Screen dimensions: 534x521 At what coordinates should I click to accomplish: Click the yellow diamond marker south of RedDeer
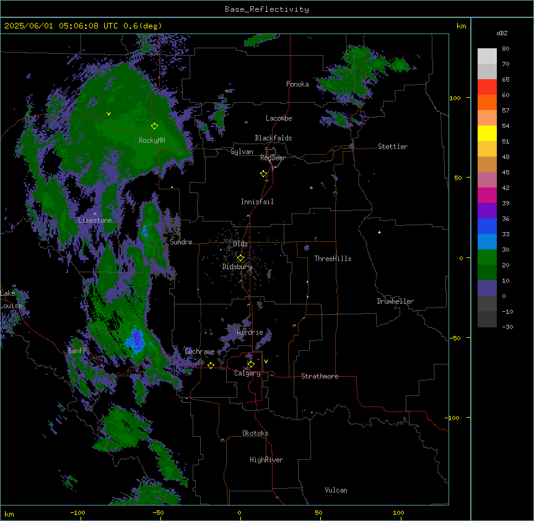pyautogui.click(x=263, y=174)
